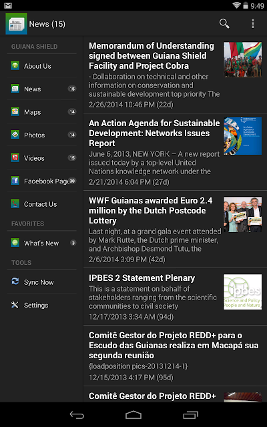267x427 pixels.
Task: Open the Contact Us entry
Action: (41, 204)
